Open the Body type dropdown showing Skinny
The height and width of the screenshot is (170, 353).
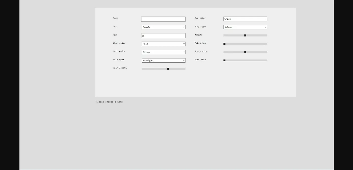(245, 27)
